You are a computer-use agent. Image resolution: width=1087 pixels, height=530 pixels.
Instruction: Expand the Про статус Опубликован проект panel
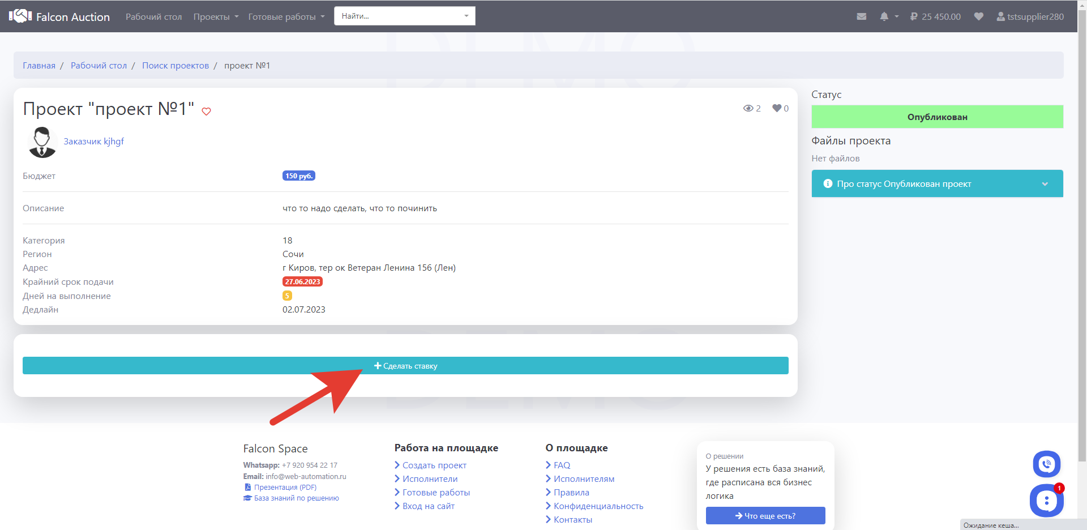[937, 183]
